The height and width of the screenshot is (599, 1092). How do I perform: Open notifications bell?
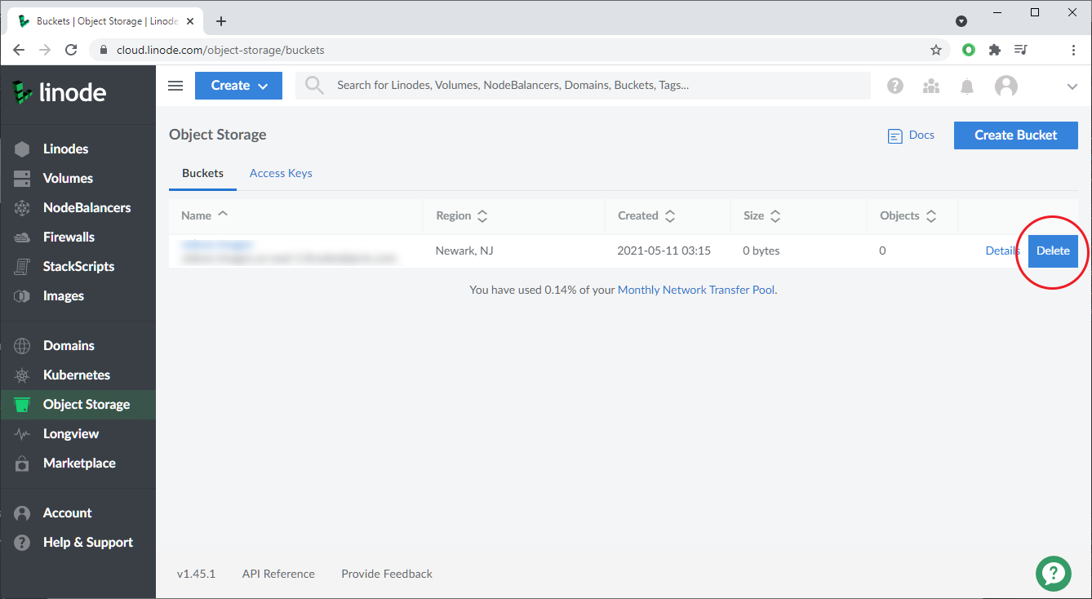[967, 86]
